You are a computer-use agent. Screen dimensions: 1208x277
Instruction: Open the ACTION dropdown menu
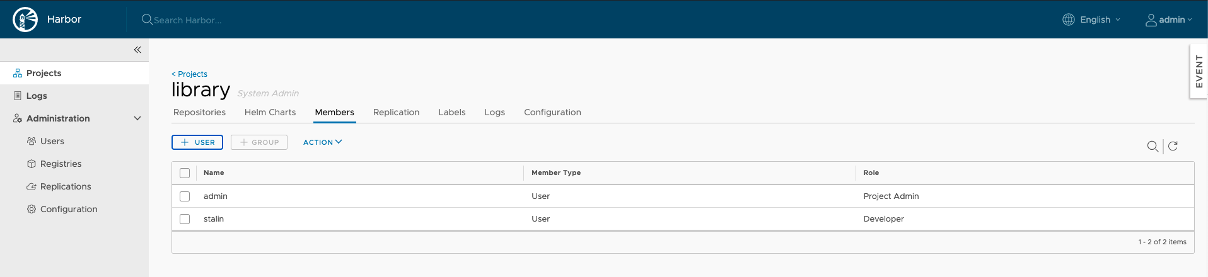point(322,142)
